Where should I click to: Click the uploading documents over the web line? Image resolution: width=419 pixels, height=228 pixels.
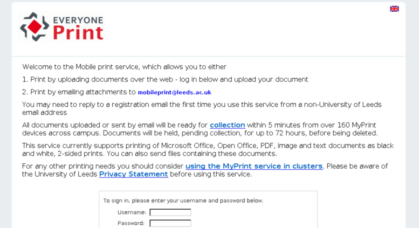pos(165,80)
